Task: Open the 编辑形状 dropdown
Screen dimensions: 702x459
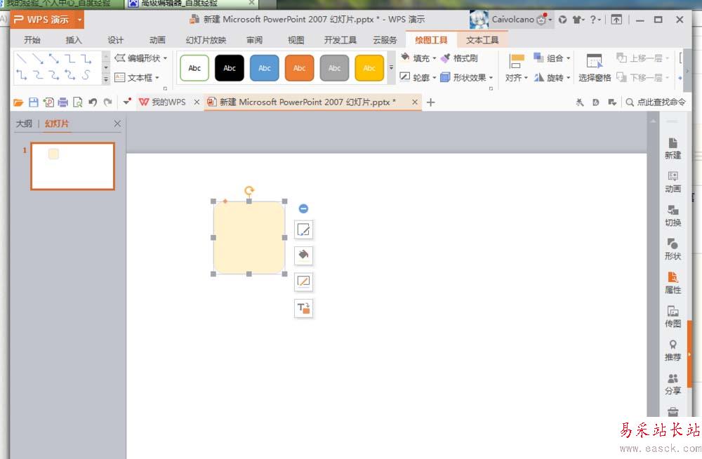Action: (140, 58)
